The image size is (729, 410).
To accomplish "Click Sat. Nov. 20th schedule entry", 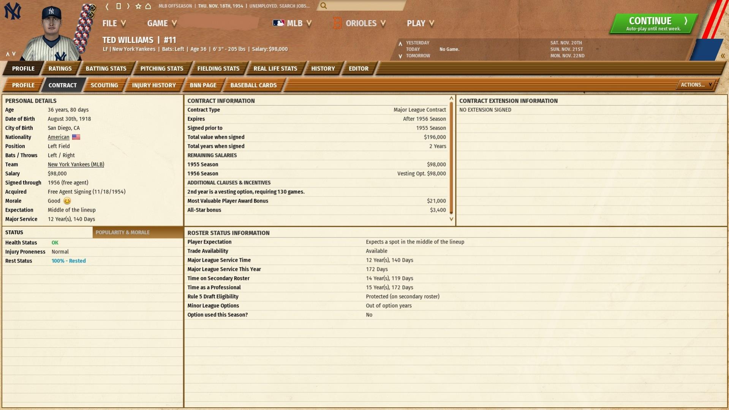I will (566, 43).
